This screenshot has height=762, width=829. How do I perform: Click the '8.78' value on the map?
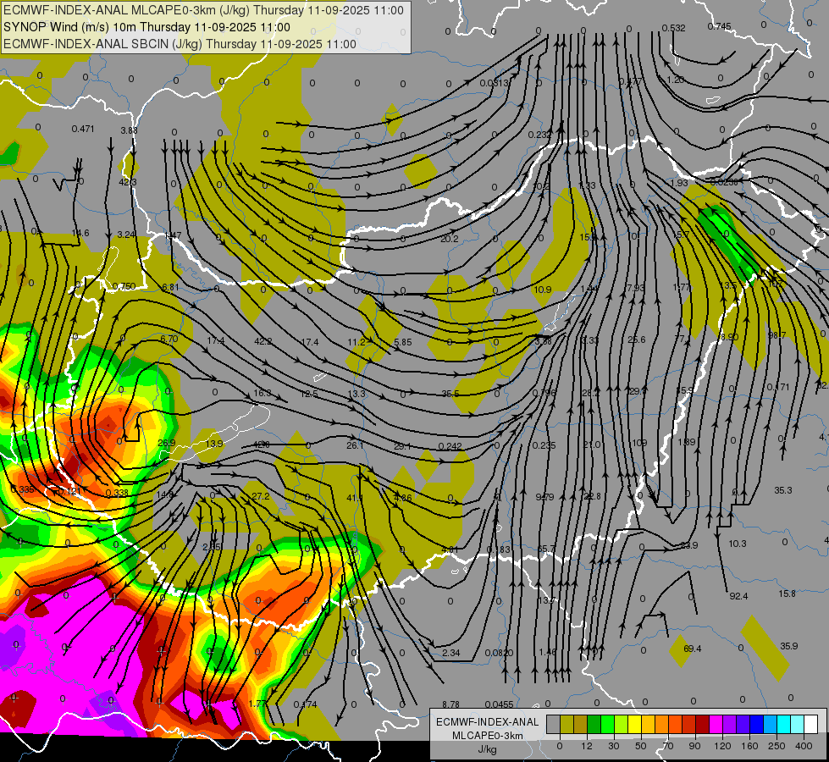tap(451, 704)
